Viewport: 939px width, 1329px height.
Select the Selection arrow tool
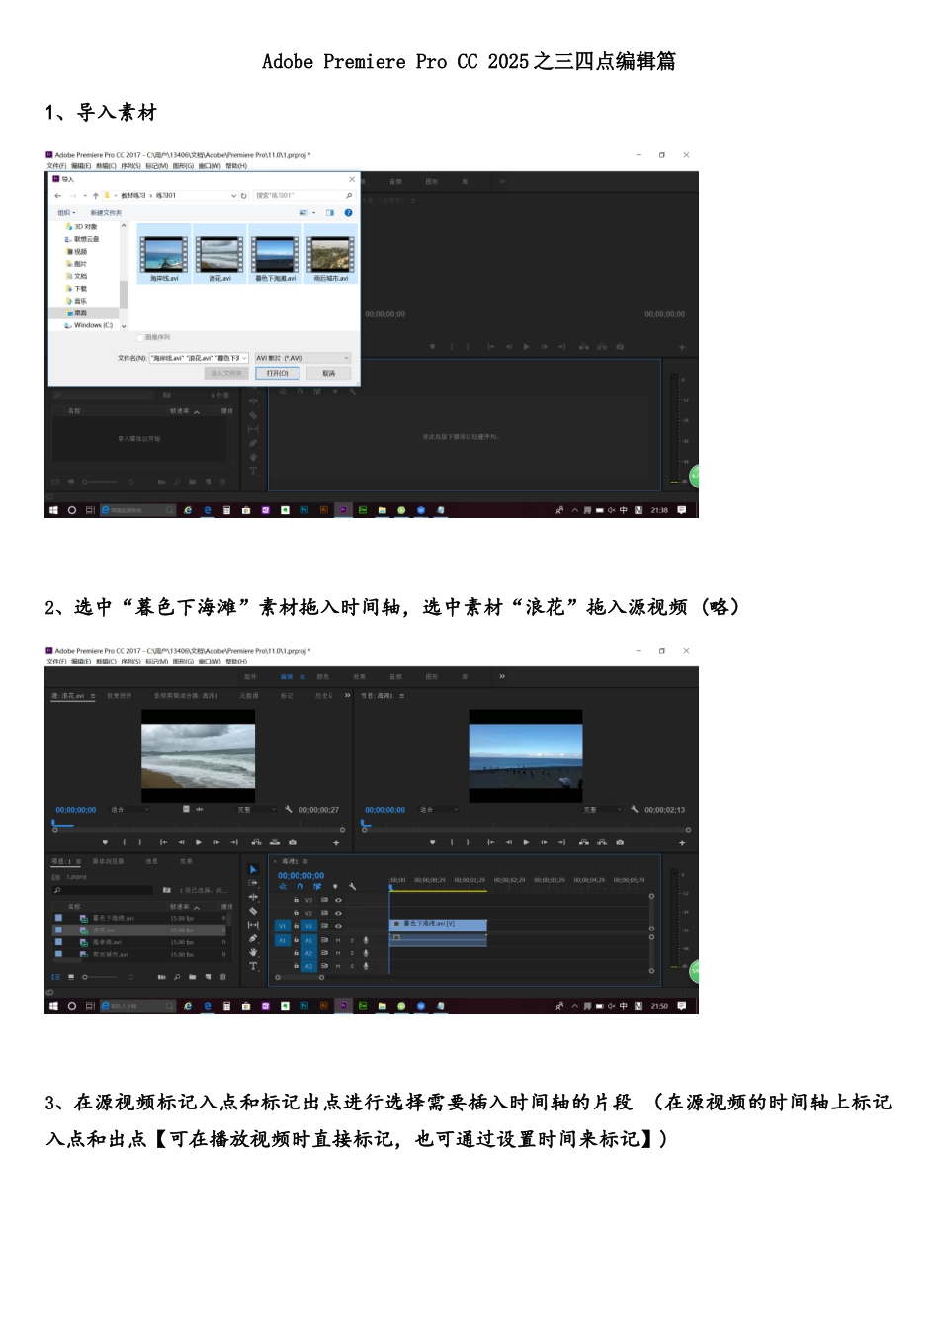coord(253,870)
